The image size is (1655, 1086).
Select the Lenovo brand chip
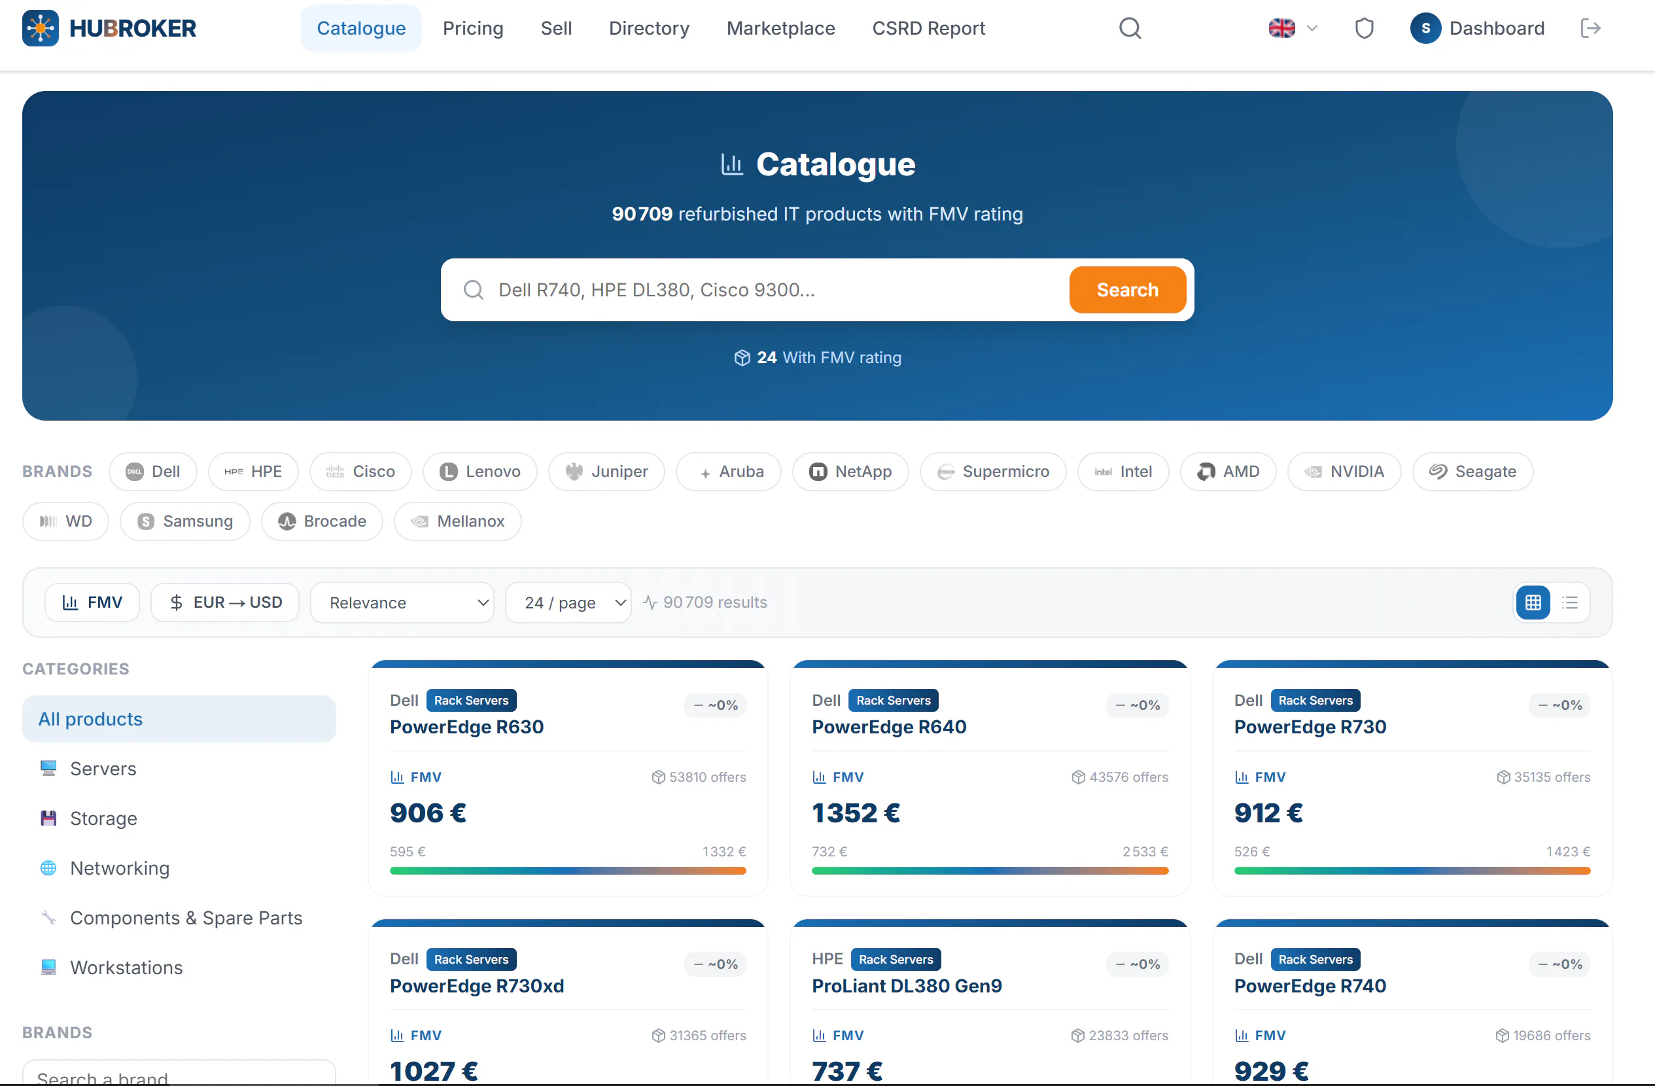[x=479, y=472]
